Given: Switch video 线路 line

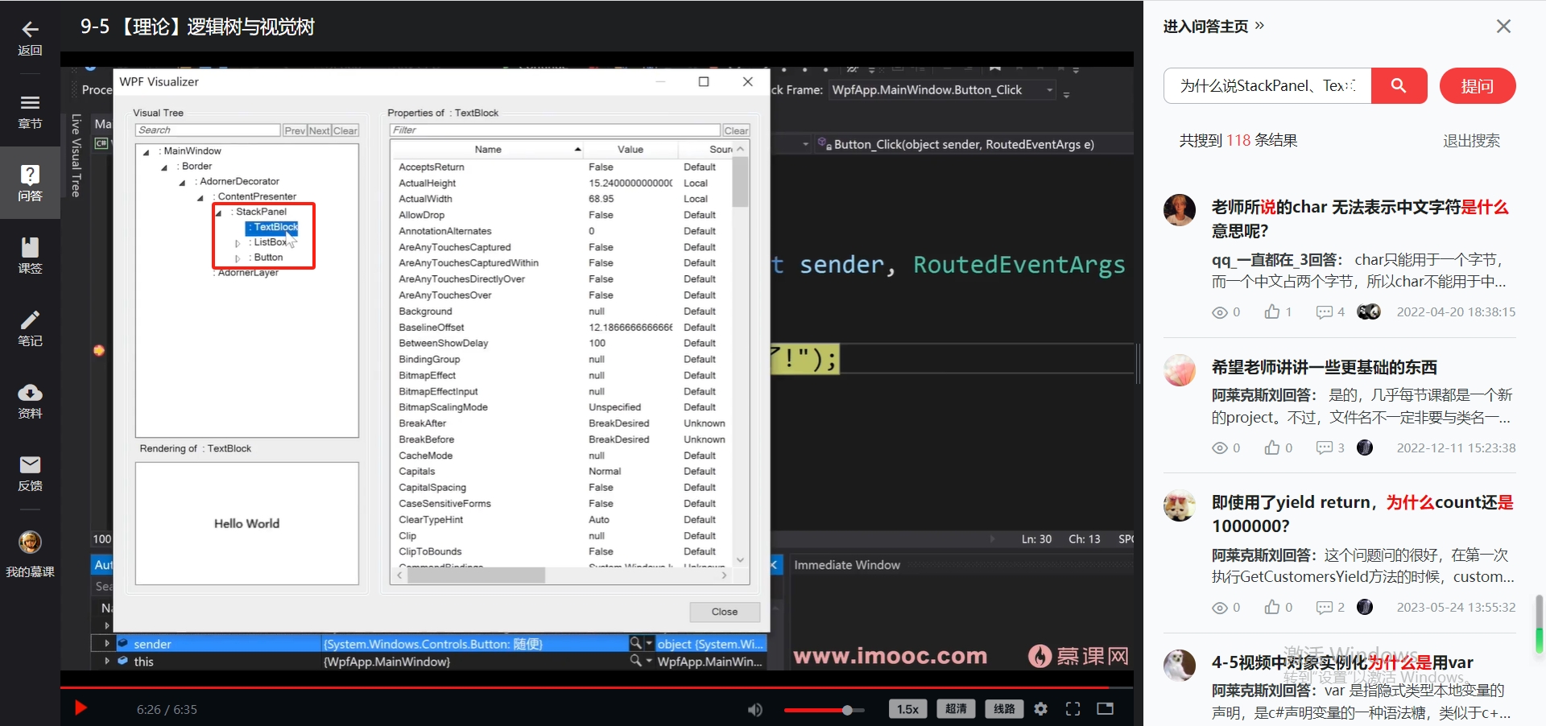Looking at the screenshot, I should [1004, 709].
